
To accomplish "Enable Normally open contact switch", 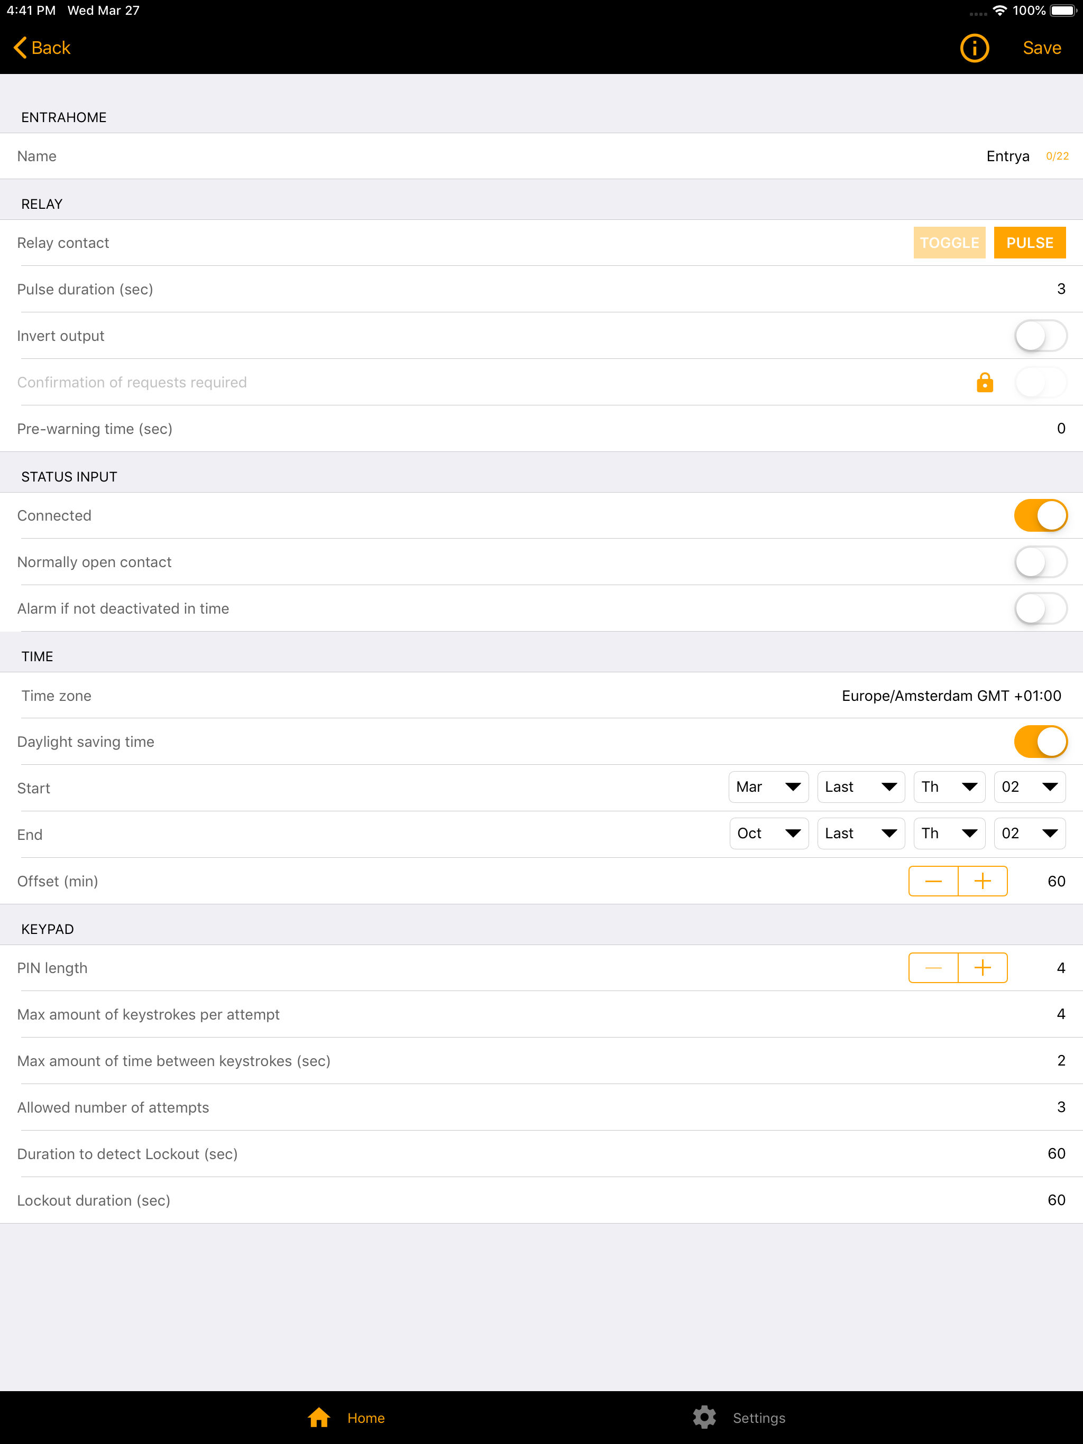I will (x=1041, y=562).
